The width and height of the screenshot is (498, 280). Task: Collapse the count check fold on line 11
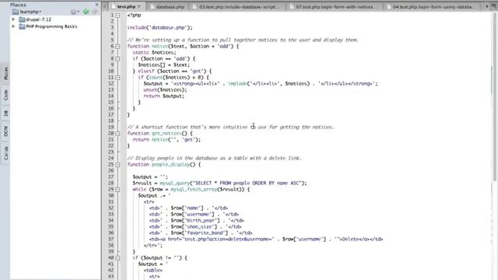coord(117,78)
